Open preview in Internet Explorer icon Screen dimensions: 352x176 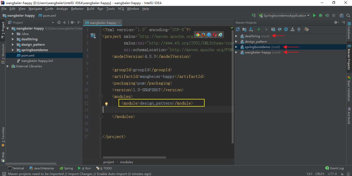(x=220, y=35)
